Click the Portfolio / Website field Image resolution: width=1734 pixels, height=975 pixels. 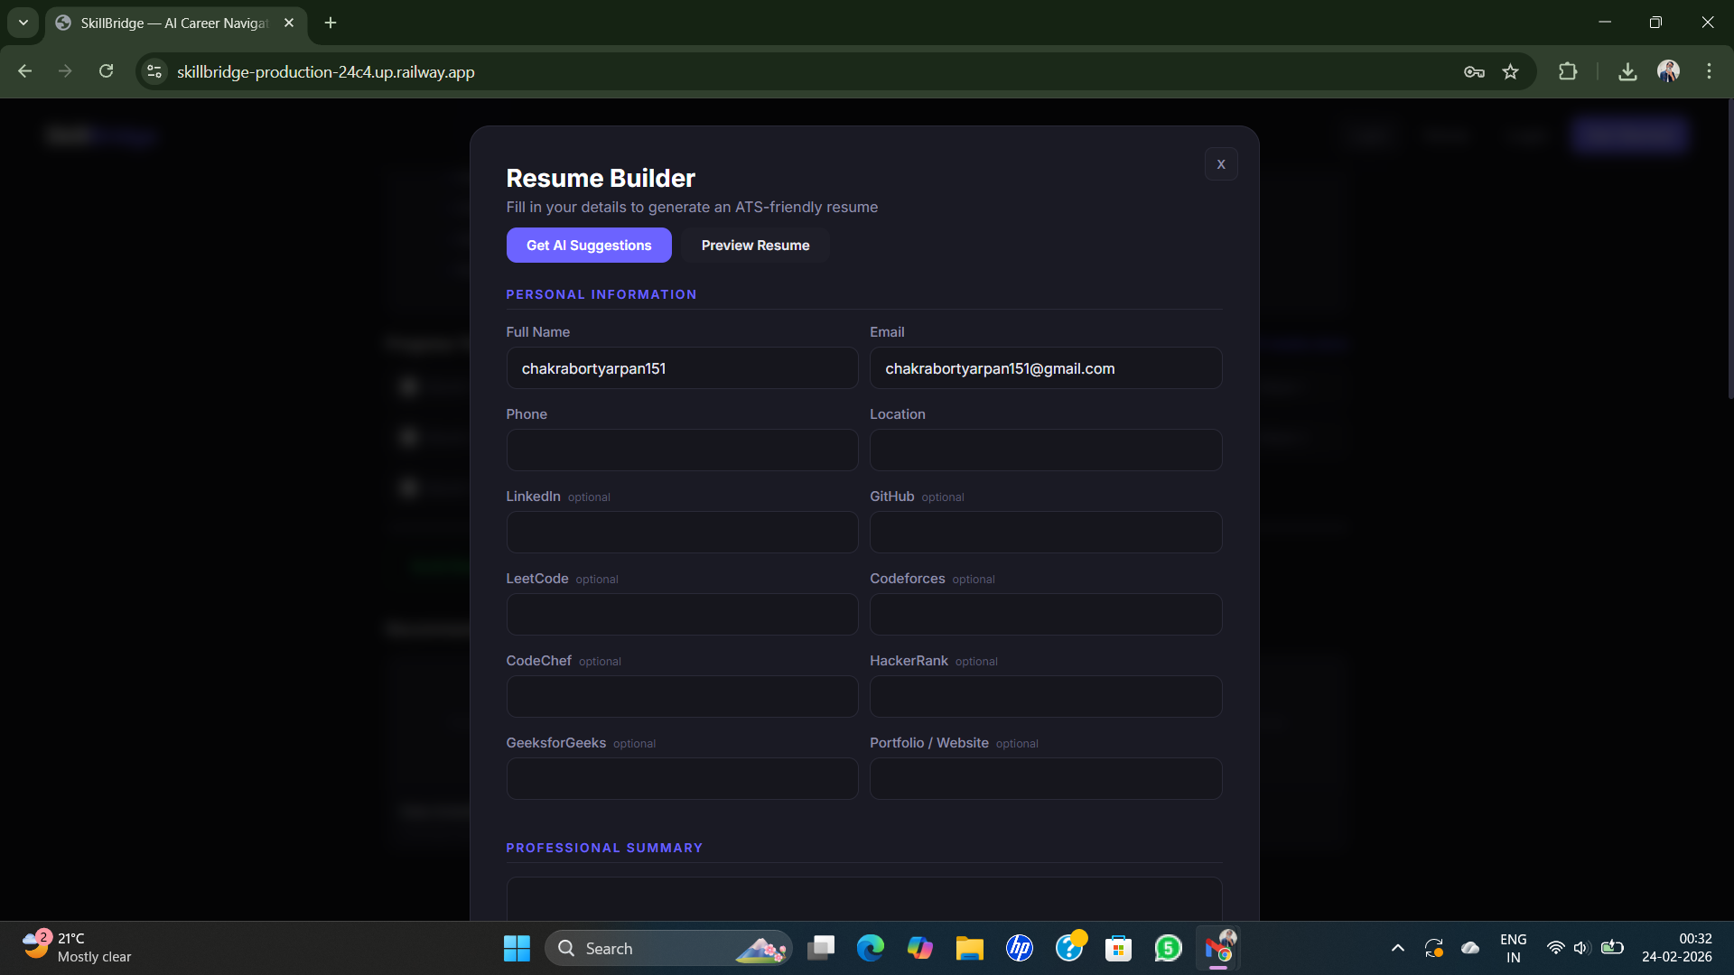1045,778
